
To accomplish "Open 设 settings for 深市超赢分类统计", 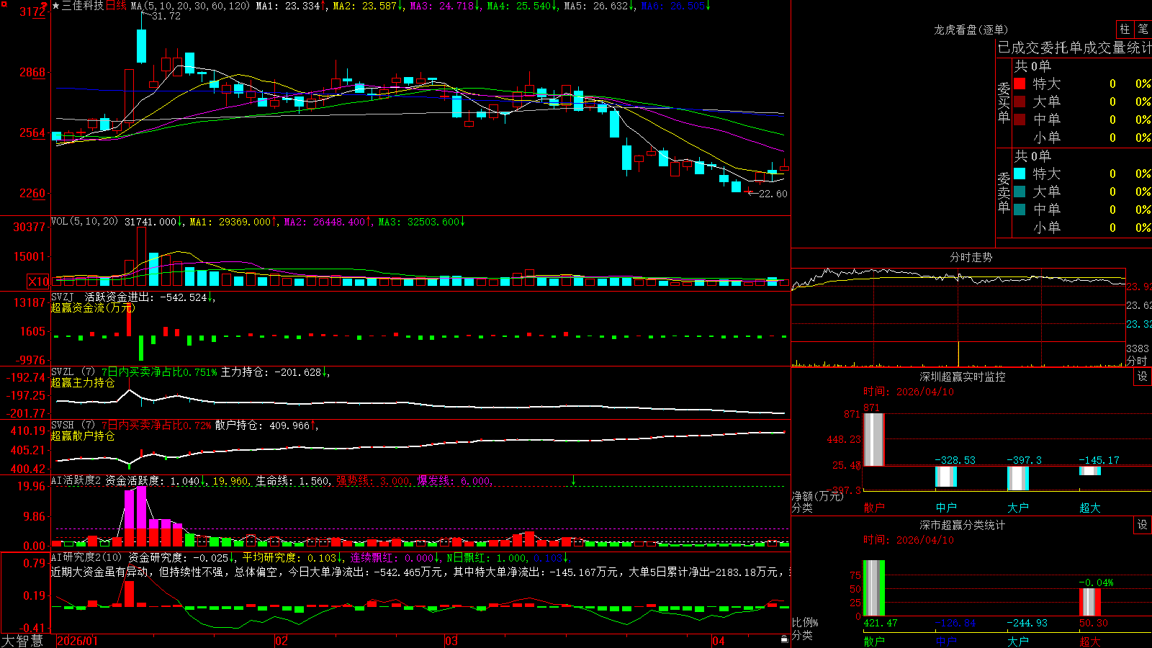I will pos(1143,525).
